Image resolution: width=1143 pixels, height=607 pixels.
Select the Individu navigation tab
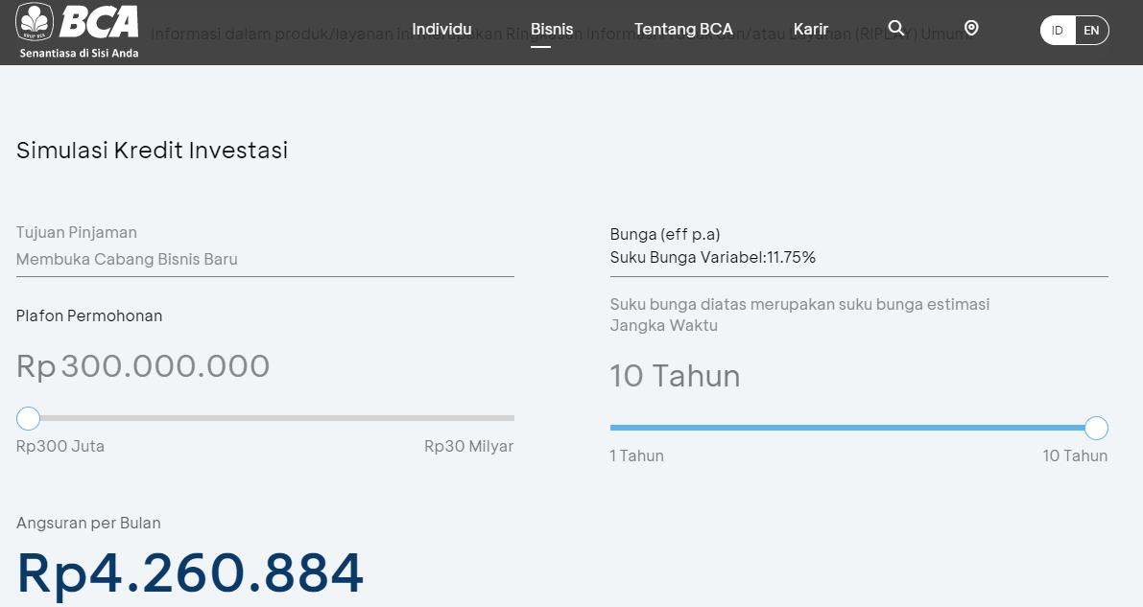[x=442, y=29]
